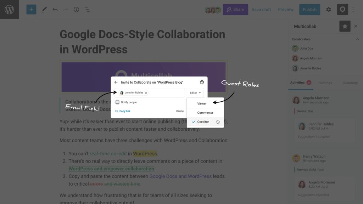Click John Doe's avatar in Collaborators
This screenshot has height=204, width=363.
coord(295,48)
